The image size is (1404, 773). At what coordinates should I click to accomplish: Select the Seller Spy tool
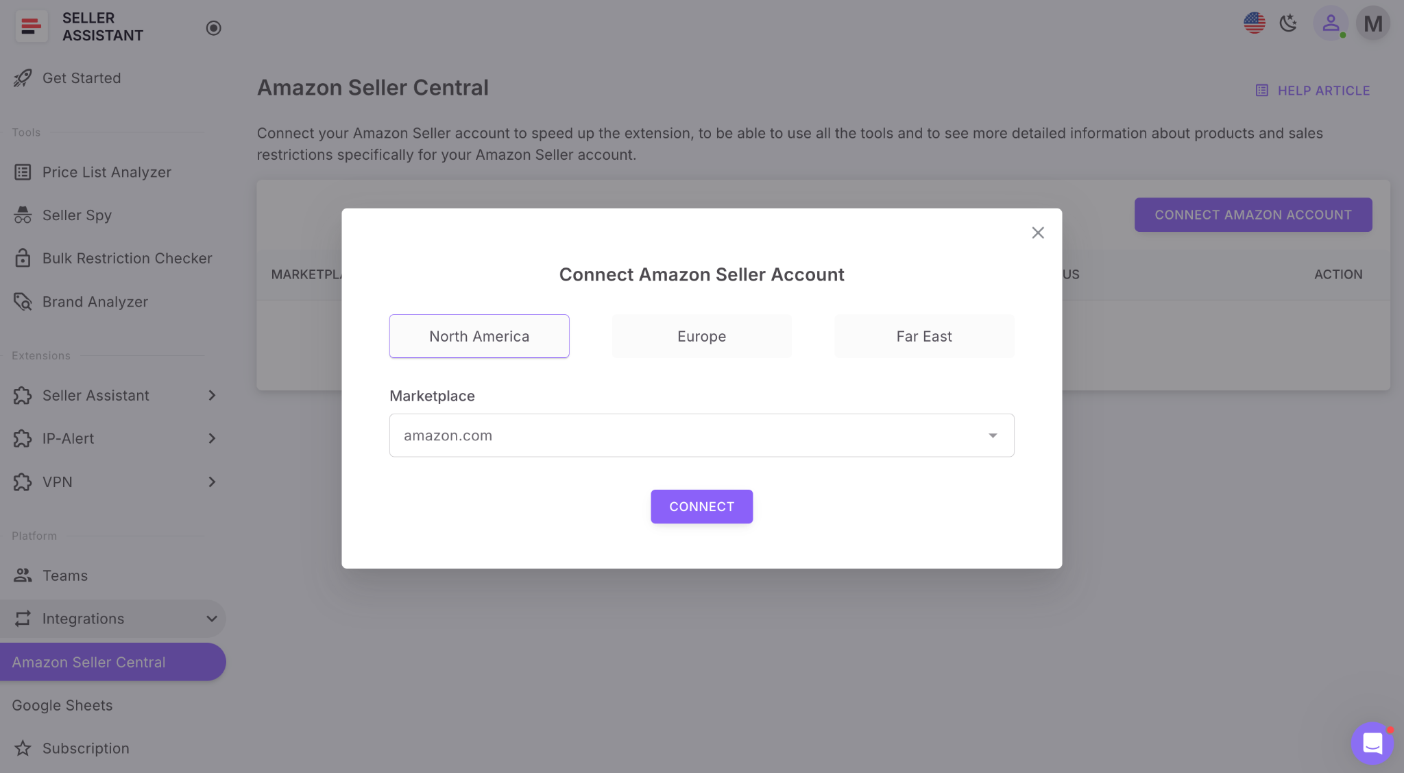(x=77, y=215)
